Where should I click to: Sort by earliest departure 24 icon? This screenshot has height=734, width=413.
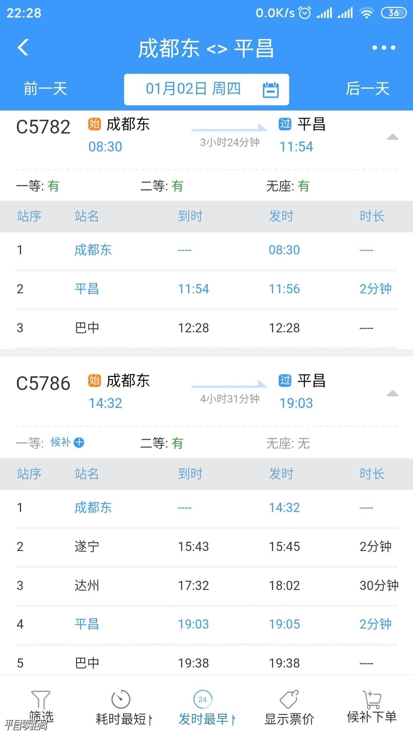(x=203, y=700)
